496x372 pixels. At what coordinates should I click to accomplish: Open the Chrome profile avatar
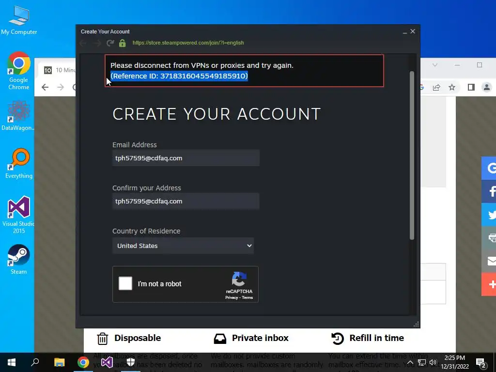point(487,87)
